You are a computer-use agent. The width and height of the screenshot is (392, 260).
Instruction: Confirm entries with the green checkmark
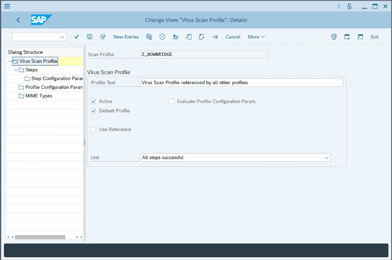pos(76,37)
